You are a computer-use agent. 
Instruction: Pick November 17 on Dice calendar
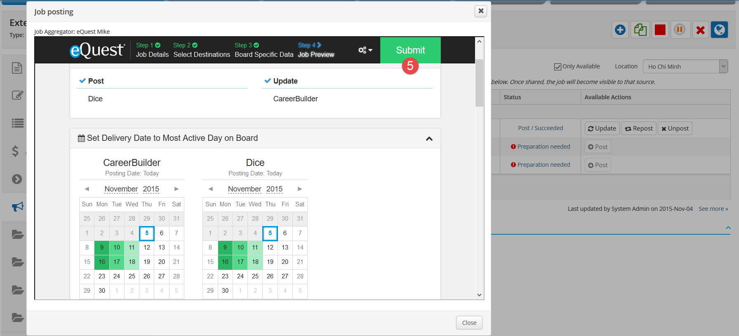[240, 262]
